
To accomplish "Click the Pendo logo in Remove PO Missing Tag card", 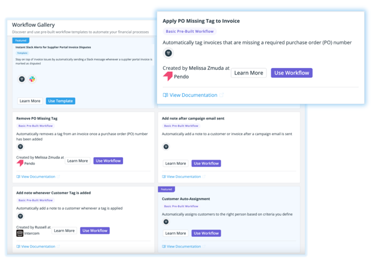I will point(20,163).
